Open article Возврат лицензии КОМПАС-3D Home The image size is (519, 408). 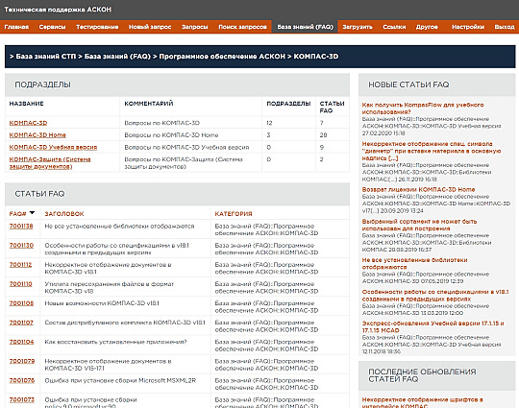point(418,189)
